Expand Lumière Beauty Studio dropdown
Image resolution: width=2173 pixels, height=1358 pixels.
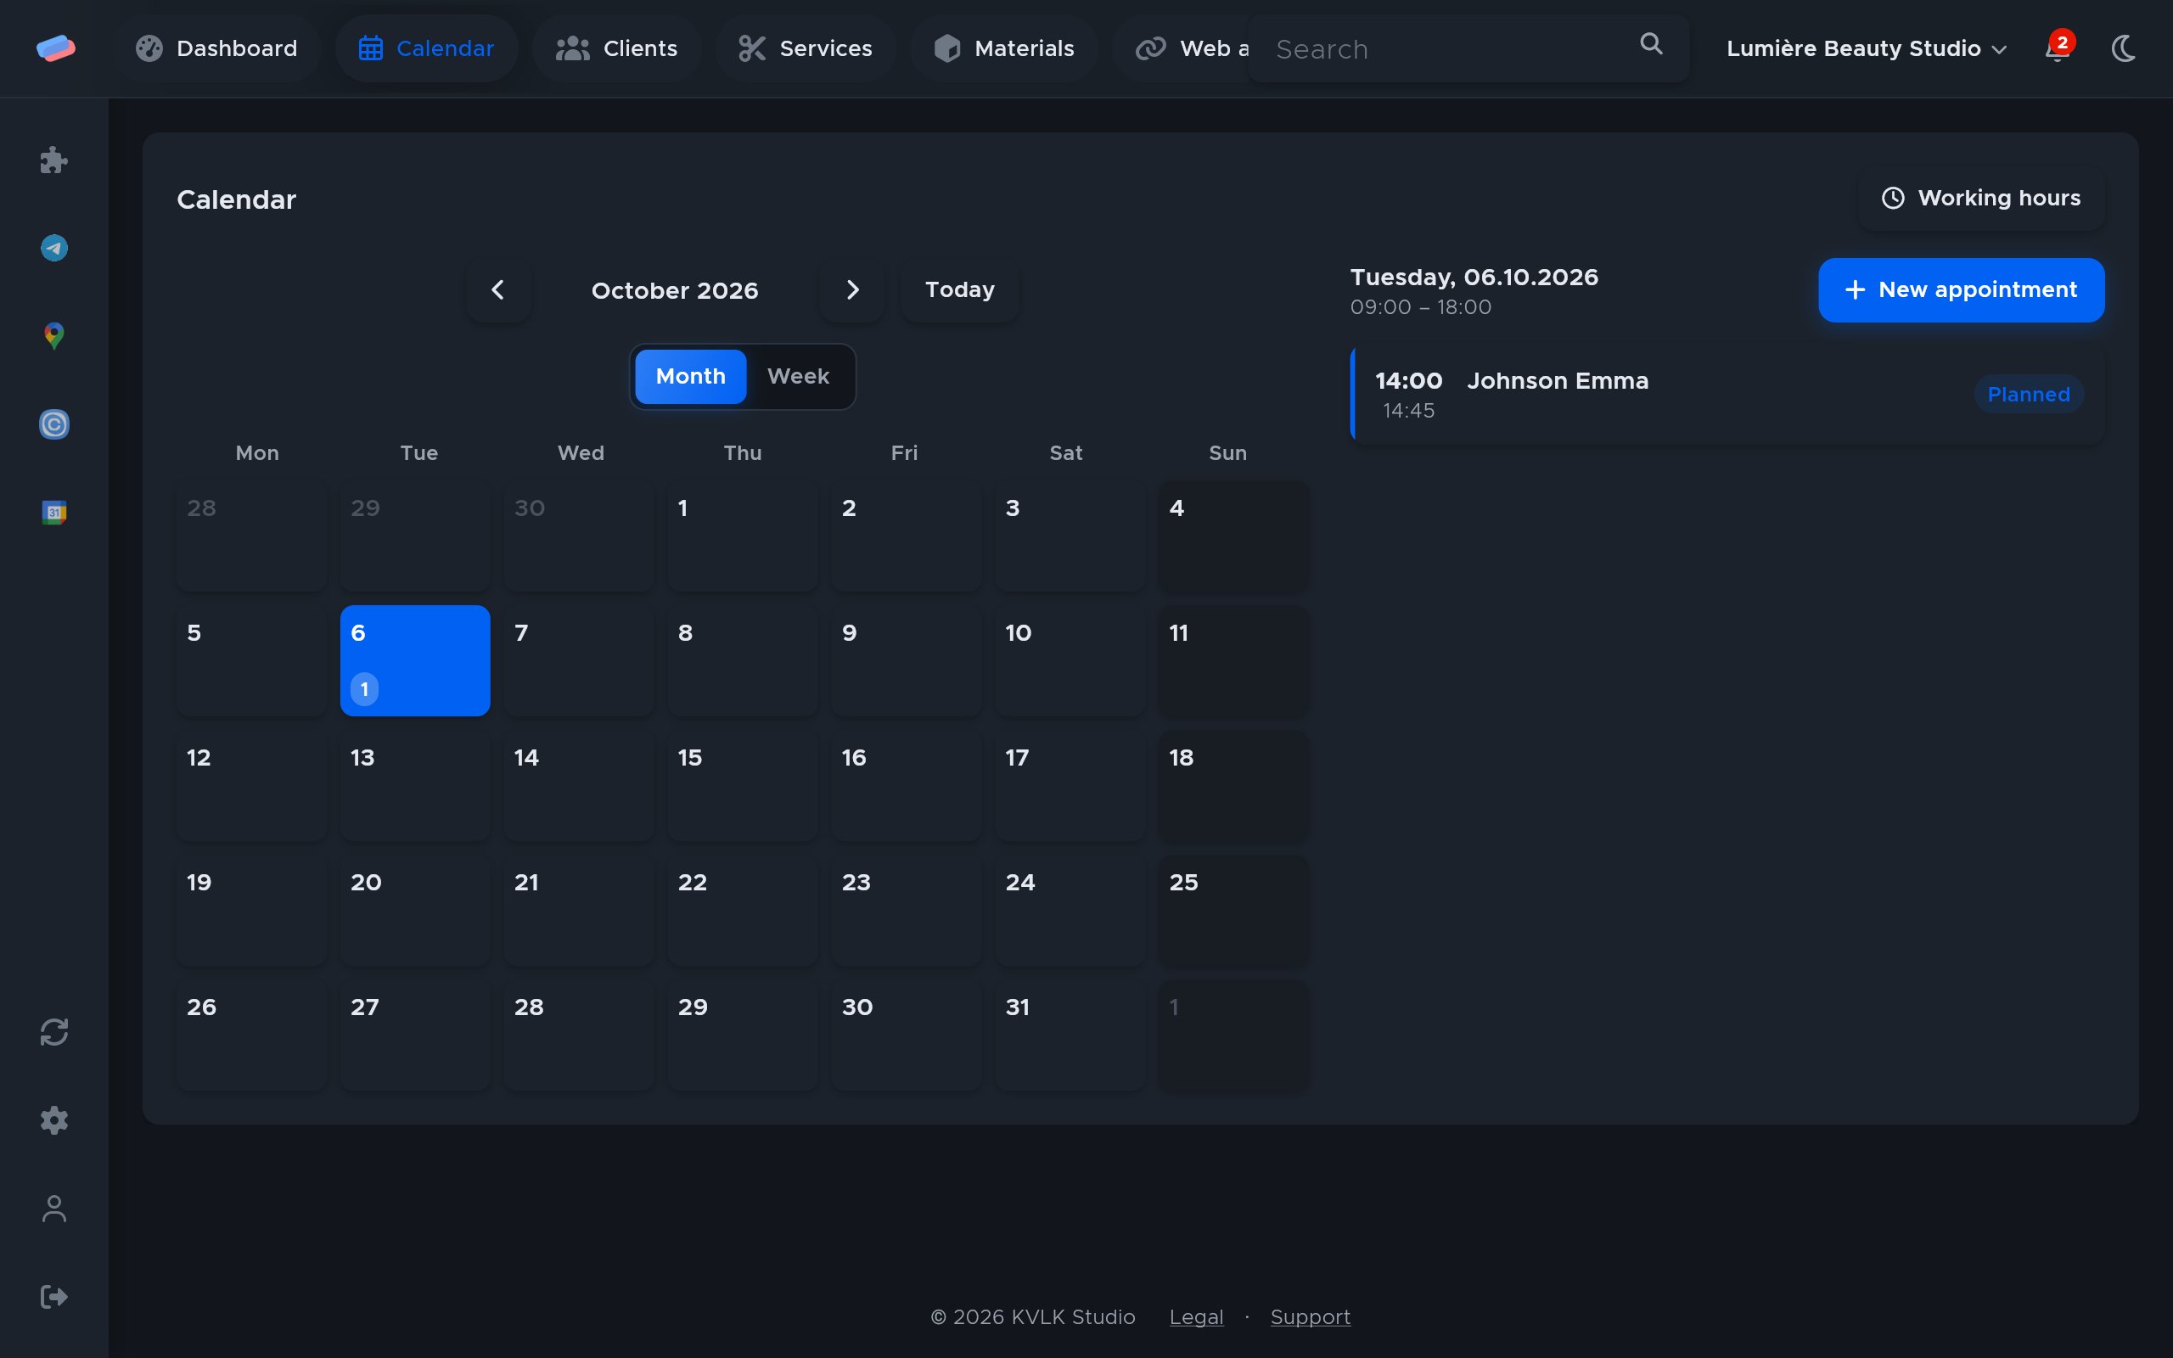[x=1866, y=48]
